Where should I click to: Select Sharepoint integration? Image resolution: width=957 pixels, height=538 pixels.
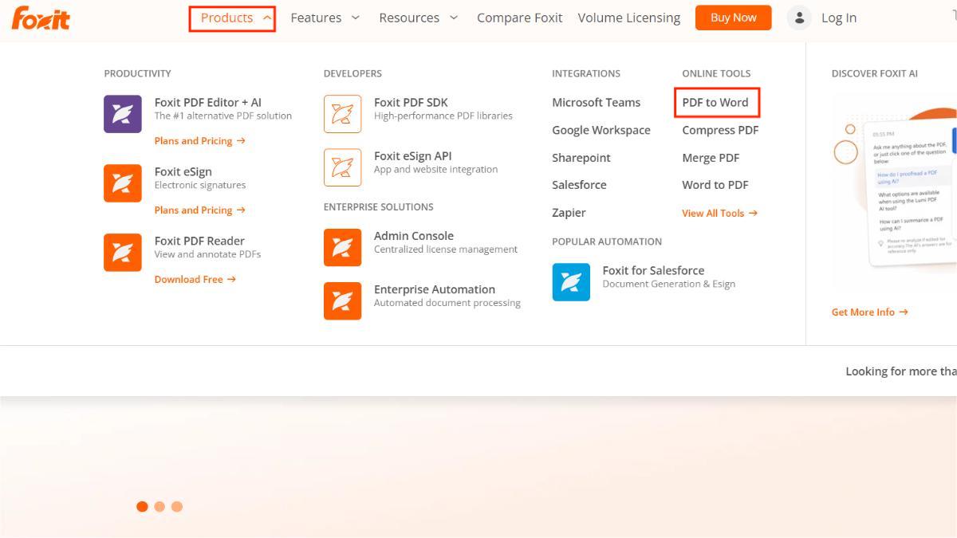581,158
